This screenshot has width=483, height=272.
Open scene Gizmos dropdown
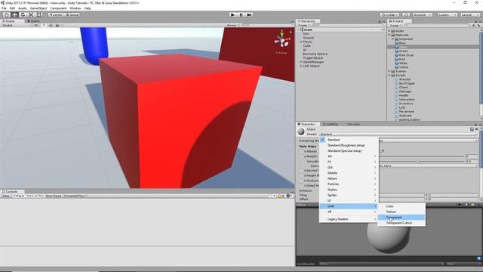232,25
